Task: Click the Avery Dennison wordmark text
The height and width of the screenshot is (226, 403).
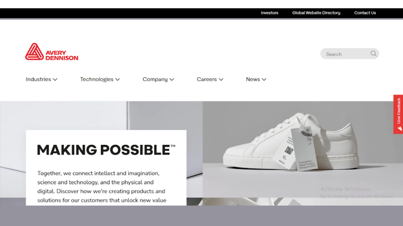Action: point(62,55)
